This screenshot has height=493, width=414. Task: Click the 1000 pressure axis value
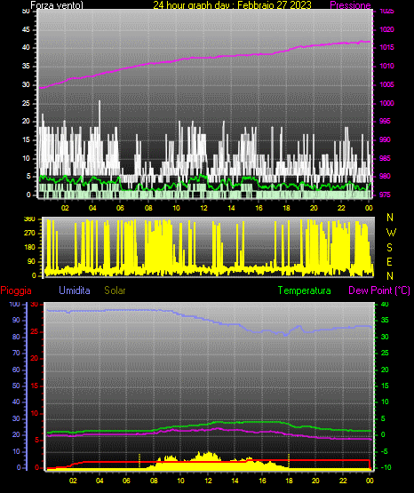click(x=386, y=103)
